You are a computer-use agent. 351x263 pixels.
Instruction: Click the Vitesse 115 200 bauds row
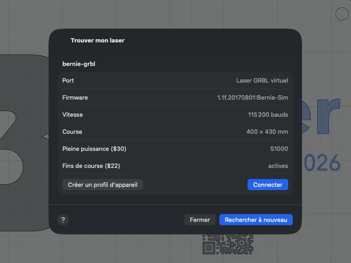(175, 114)
